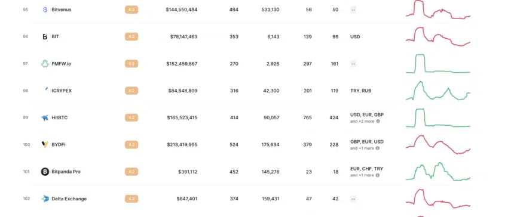Image resolution: width=508 pixels, height=217 pixels.
Task: Open the ICRYPEX exchange name link
Action: point(62,91)
